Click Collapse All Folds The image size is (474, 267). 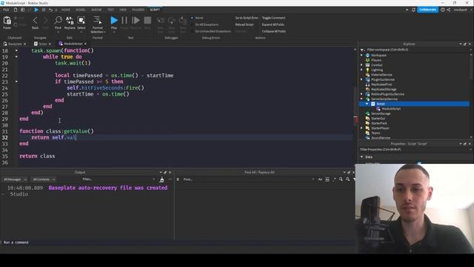(273, 31)
